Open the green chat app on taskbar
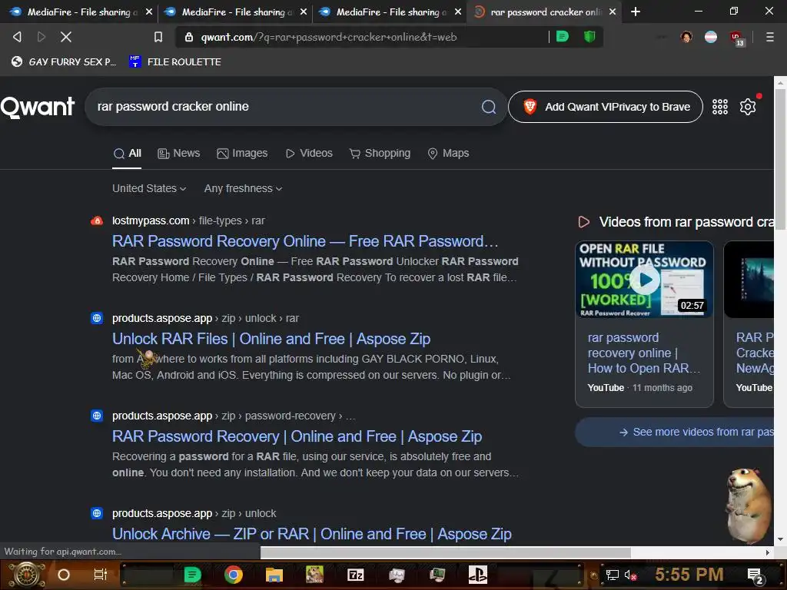This screenshot has height=590, width=787. point(192,575)
